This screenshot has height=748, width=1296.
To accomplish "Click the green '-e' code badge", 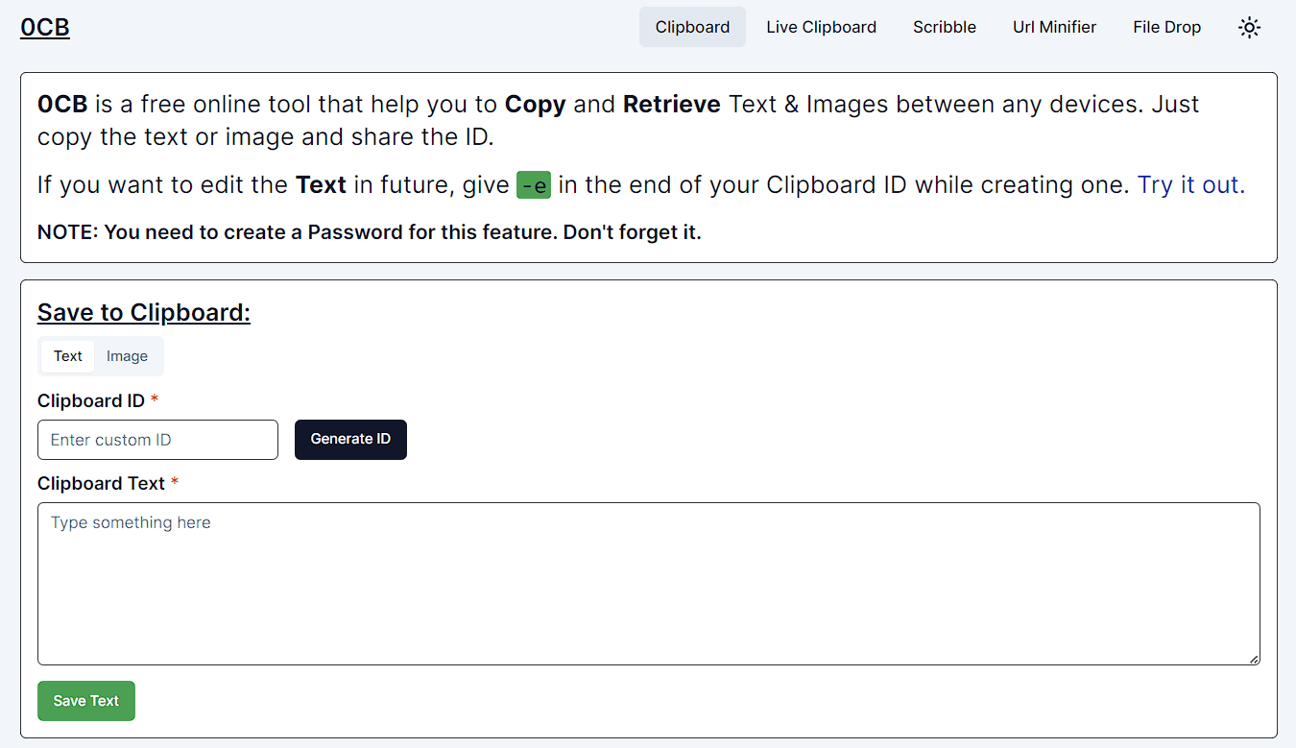I will [534, 185].
